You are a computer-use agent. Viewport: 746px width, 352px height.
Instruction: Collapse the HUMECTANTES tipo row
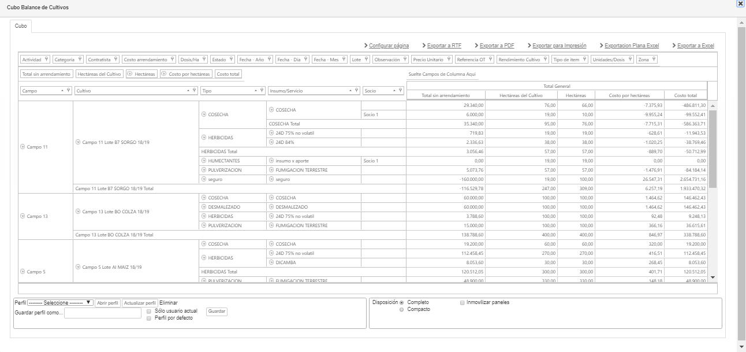click(203, 161)
